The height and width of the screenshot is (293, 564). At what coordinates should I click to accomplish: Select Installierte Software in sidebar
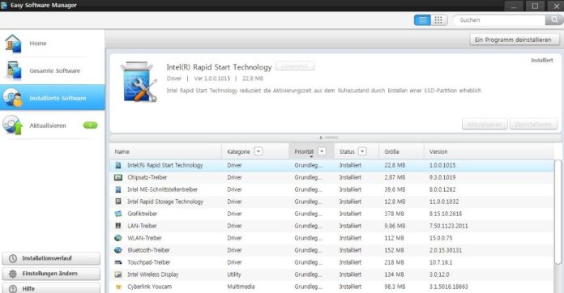tap(52, 98)
